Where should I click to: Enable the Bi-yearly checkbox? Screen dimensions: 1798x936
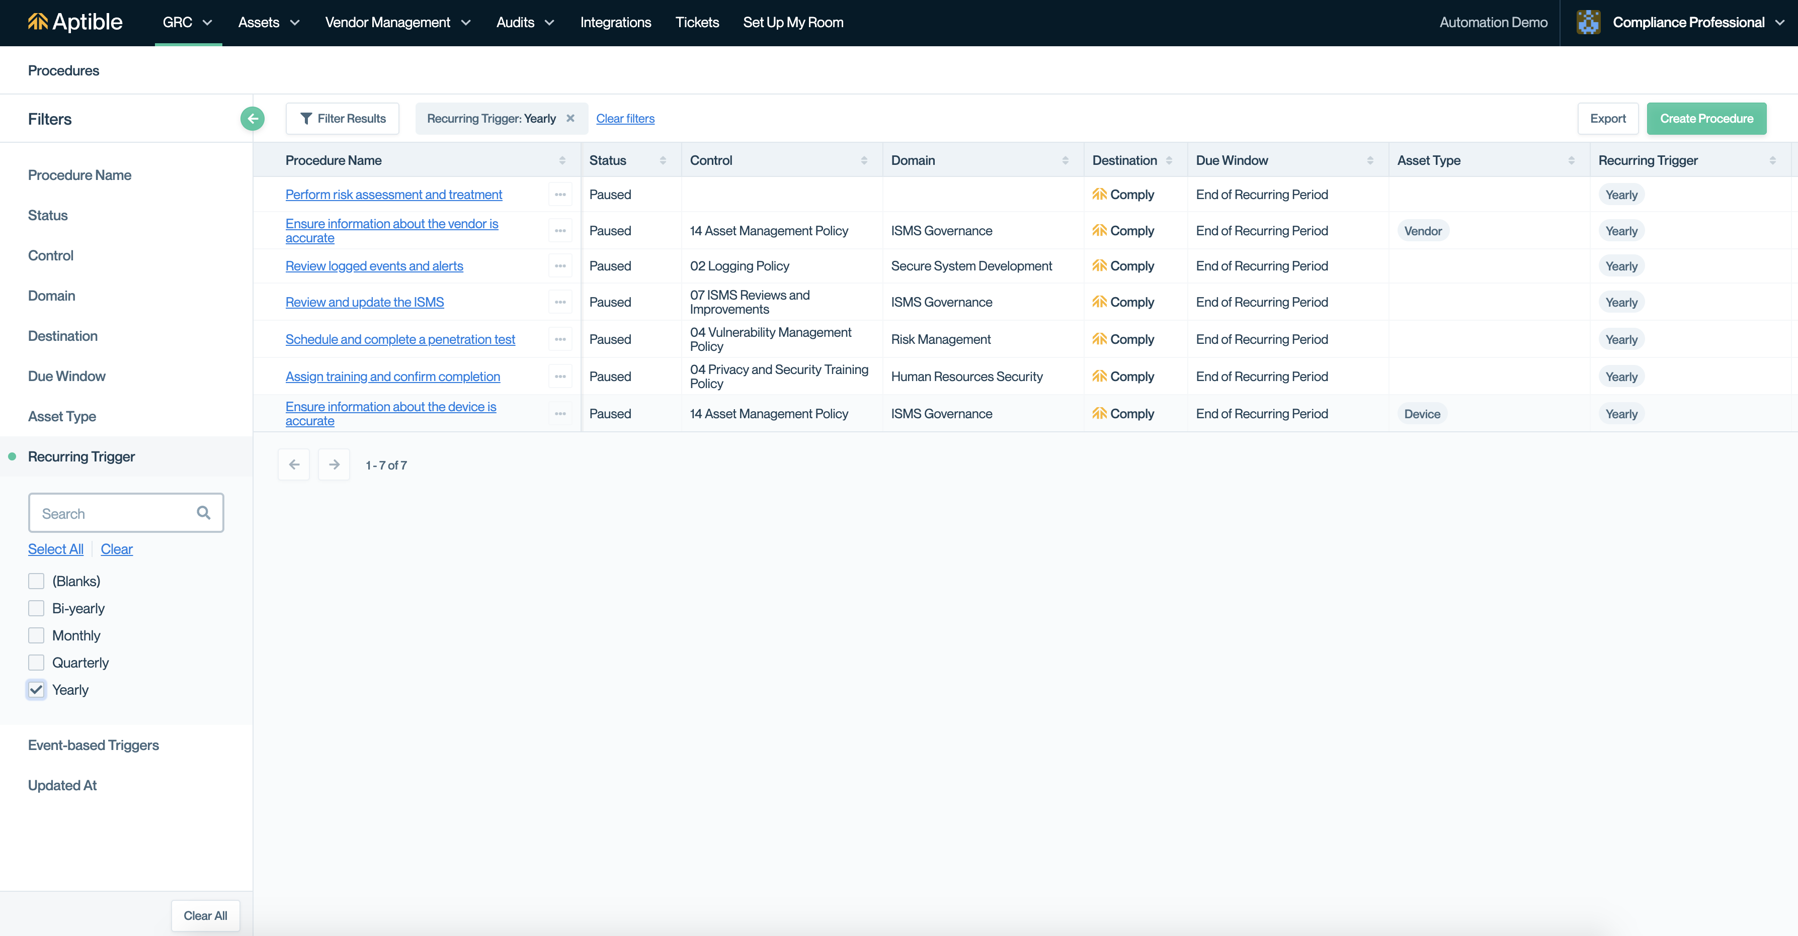click(36, 607)
